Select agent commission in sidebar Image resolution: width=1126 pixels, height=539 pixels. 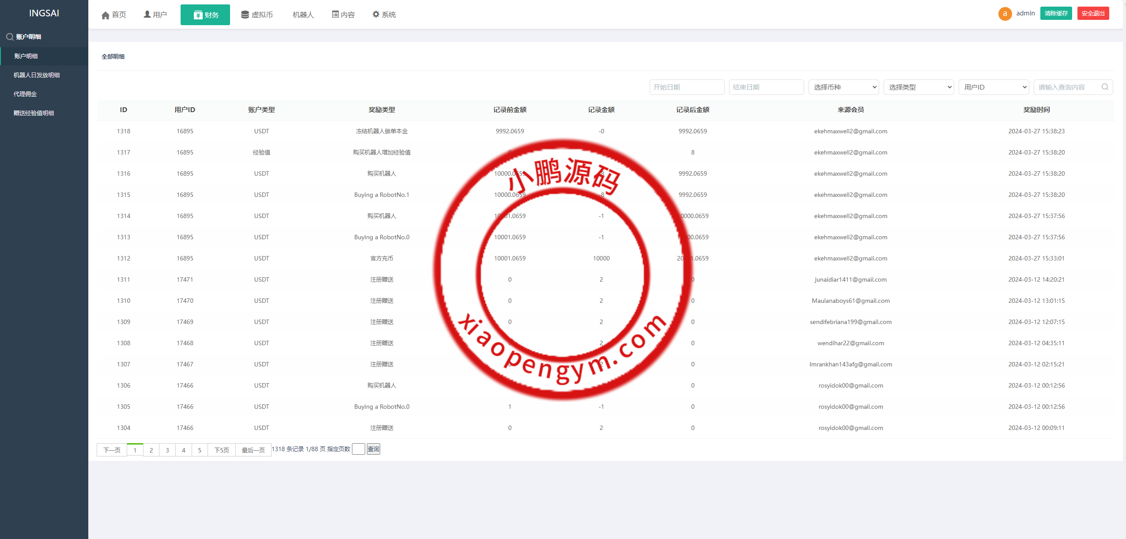click(x=25, y=94)
